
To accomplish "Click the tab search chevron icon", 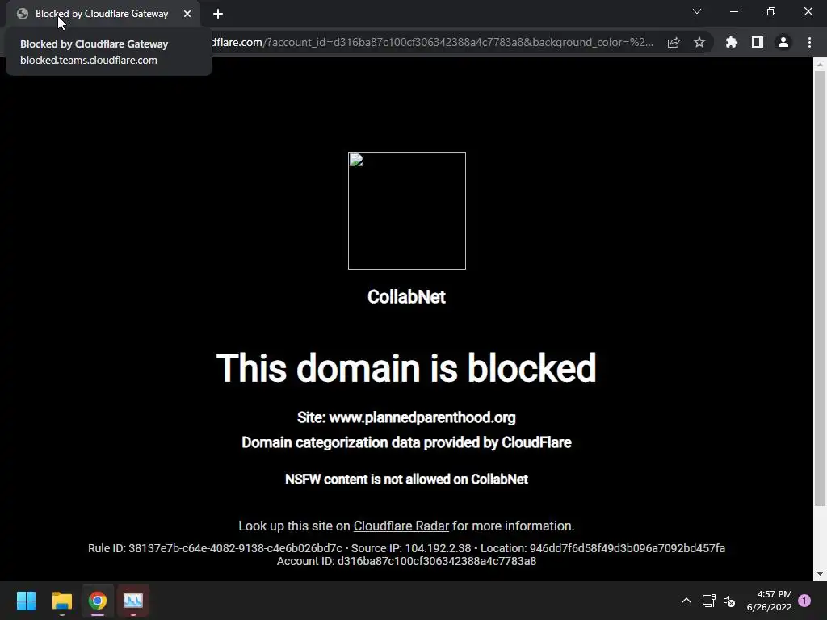I will pos(697,11).
